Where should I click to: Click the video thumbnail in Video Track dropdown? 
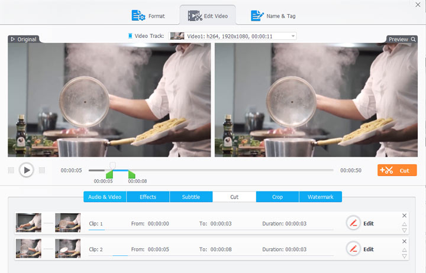[x=177, y=36]
